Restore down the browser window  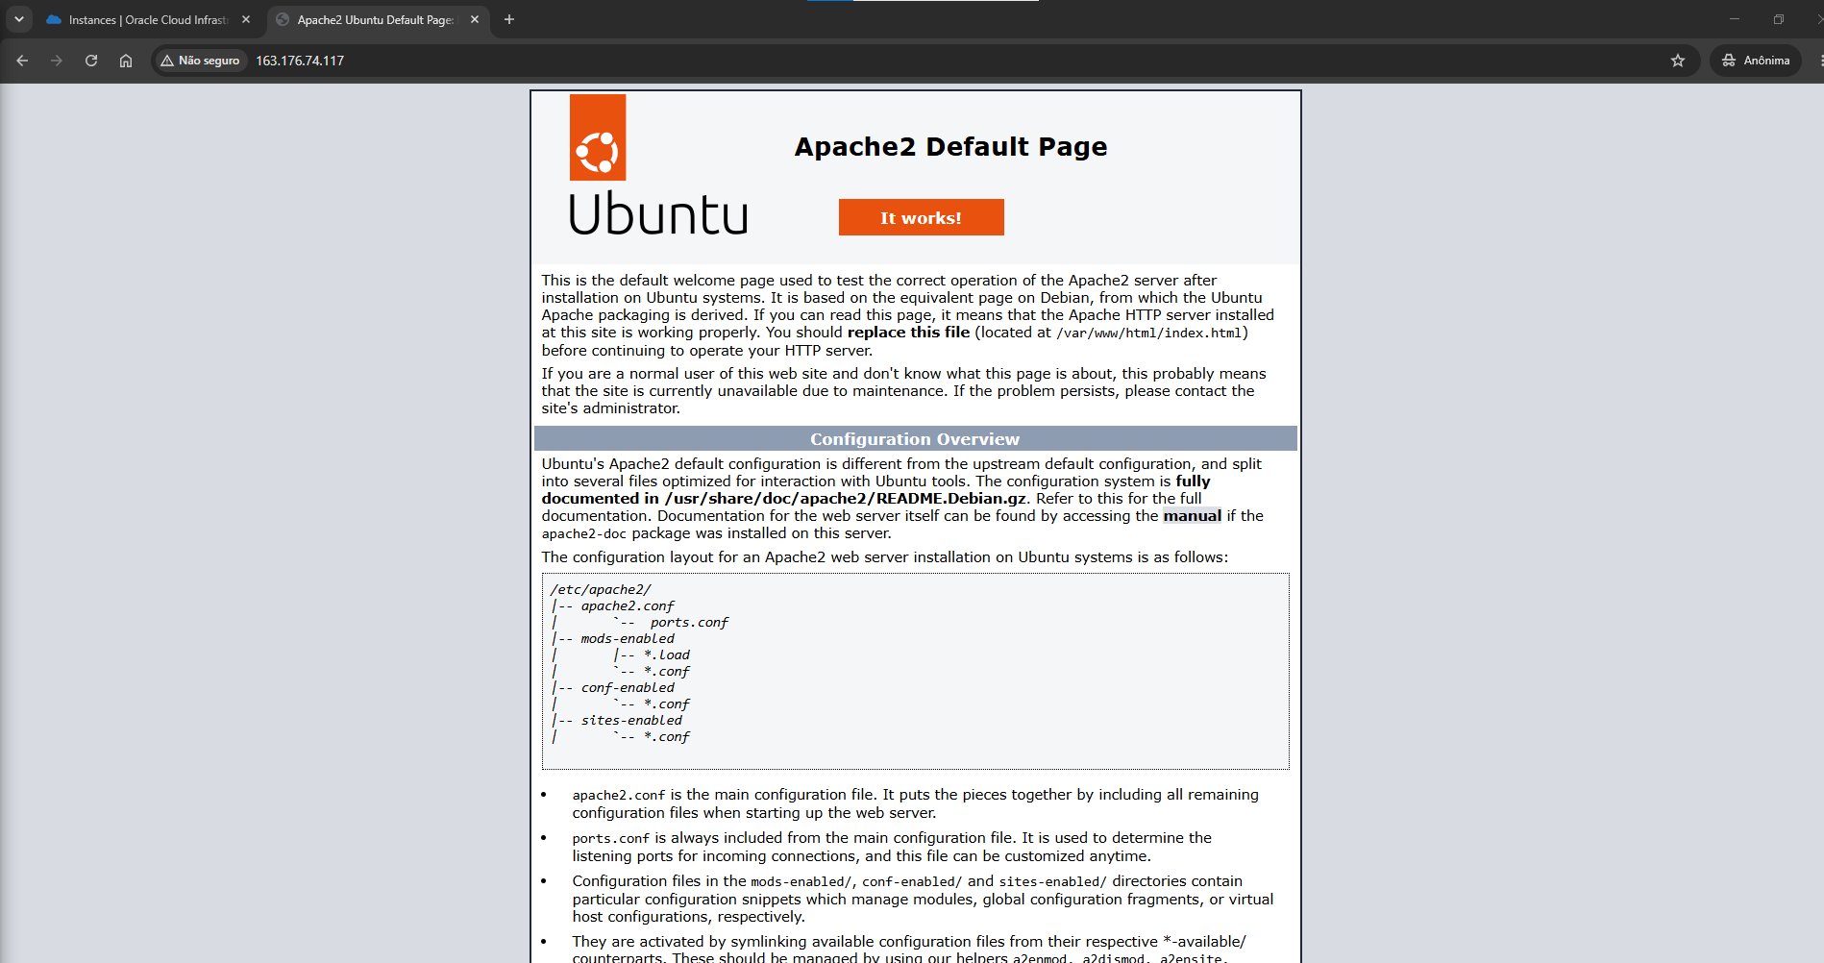click(x=1779, y=19)
